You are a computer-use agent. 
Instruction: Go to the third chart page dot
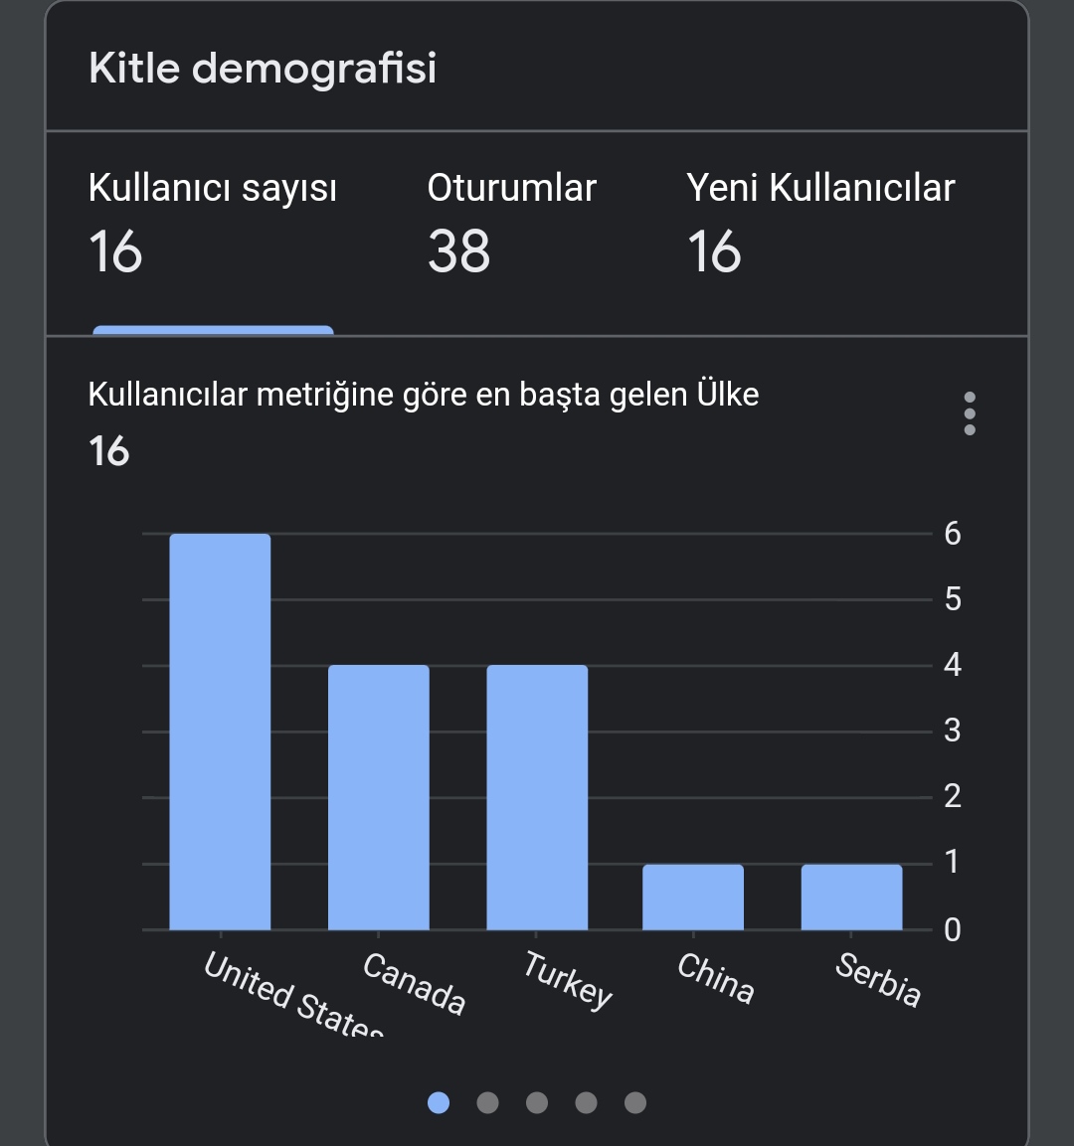[537, 1102]
